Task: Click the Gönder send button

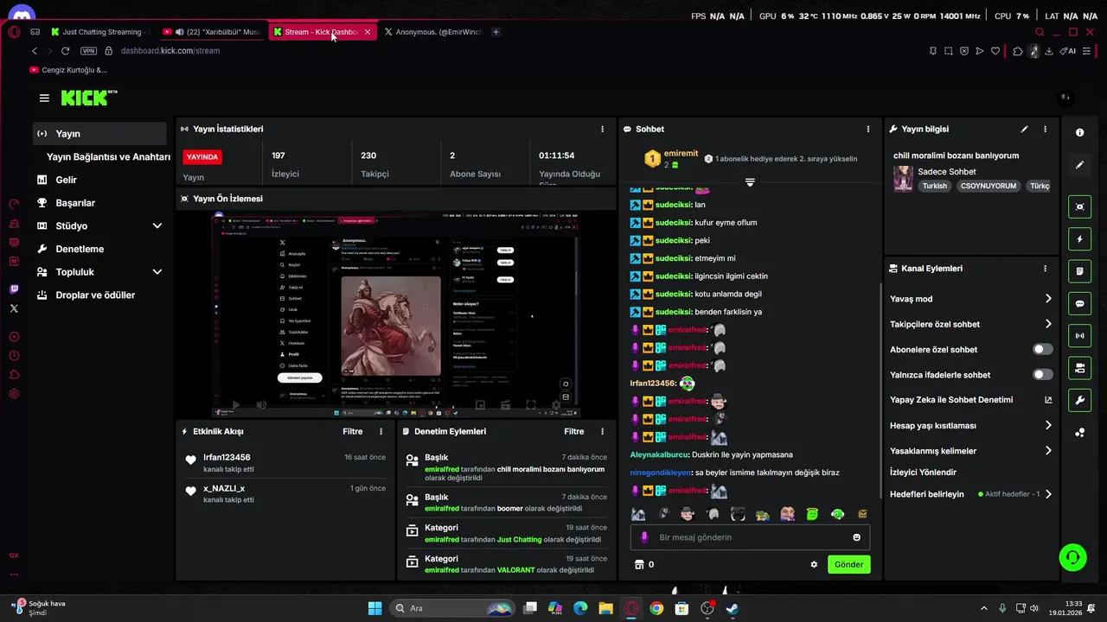Action: pyautogui.click(x=848, y=564)
